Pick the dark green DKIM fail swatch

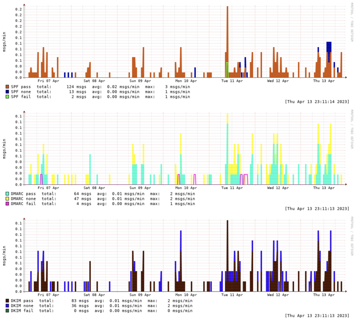pyautogui.click(x=7, y=311)
